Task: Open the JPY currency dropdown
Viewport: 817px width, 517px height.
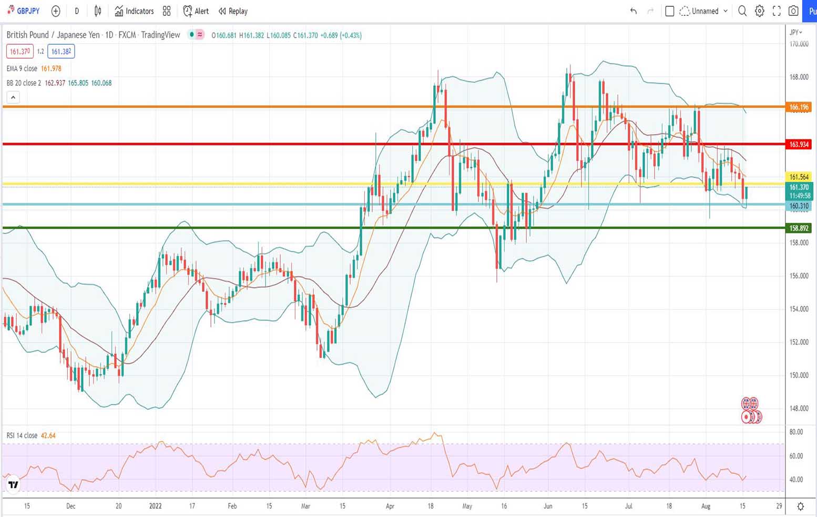Action: (796, 32)
